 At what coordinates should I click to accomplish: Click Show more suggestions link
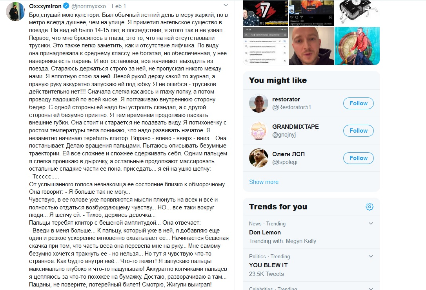click(x=264, y=182)
